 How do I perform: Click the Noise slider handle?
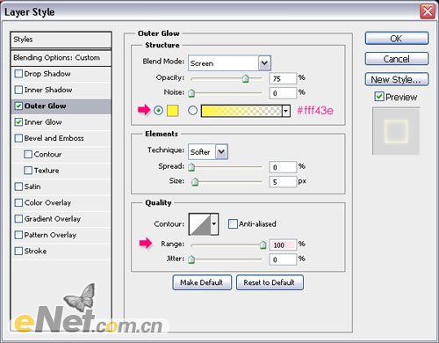[x=191, y=93]
